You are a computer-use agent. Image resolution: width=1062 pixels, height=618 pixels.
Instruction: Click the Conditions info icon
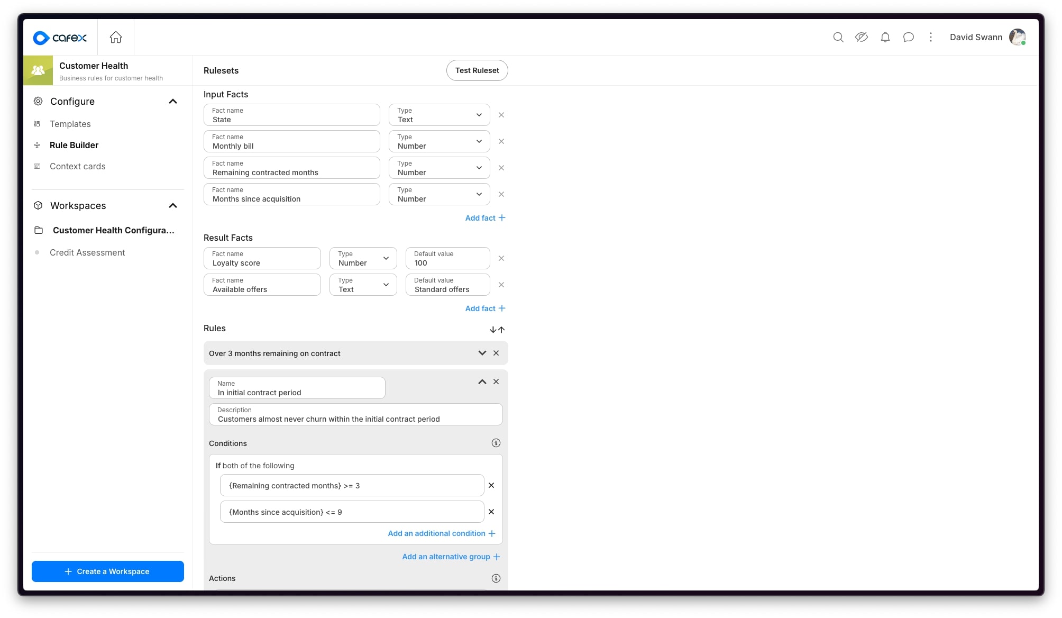[496, 443]
